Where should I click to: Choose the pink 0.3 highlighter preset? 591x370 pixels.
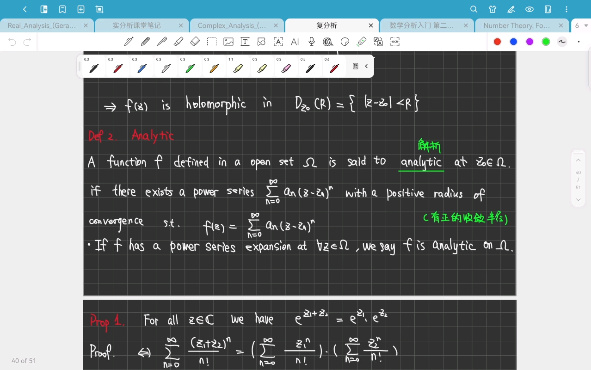pyautogui.click(x=286, y=67)
